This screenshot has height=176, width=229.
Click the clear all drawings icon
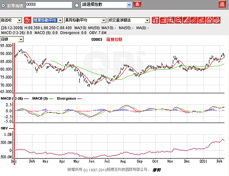[x=209, y=20]
